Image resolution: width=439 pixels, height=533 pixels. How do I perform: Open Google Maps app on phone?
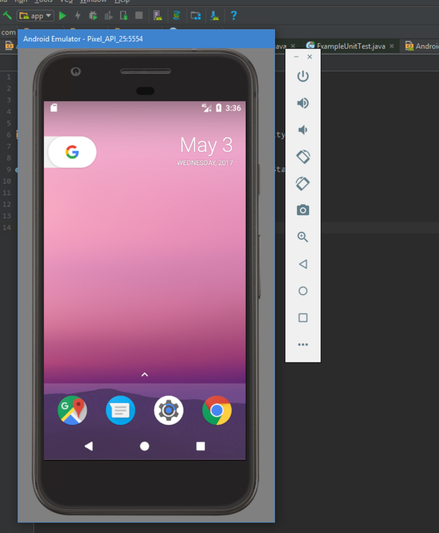pos(73,410)
